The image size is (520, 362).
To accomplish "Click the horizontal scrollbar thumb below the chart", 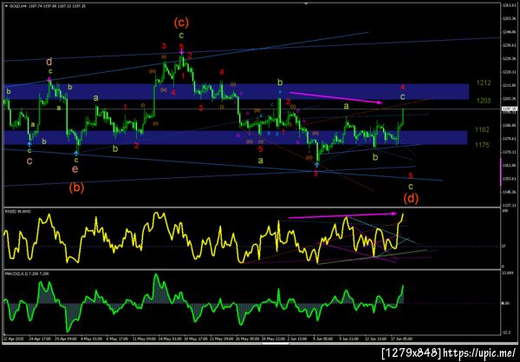I will [276, 344].
